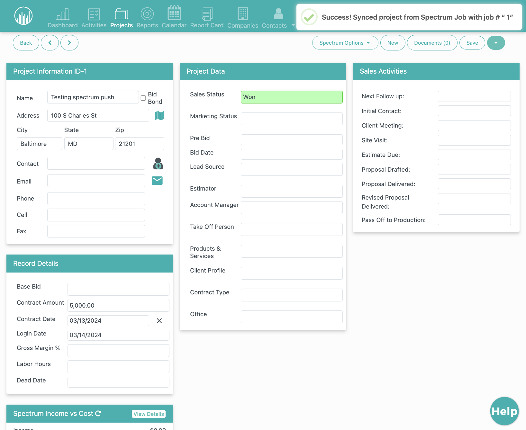Clear the Contract Date with X

coord(159,321)
